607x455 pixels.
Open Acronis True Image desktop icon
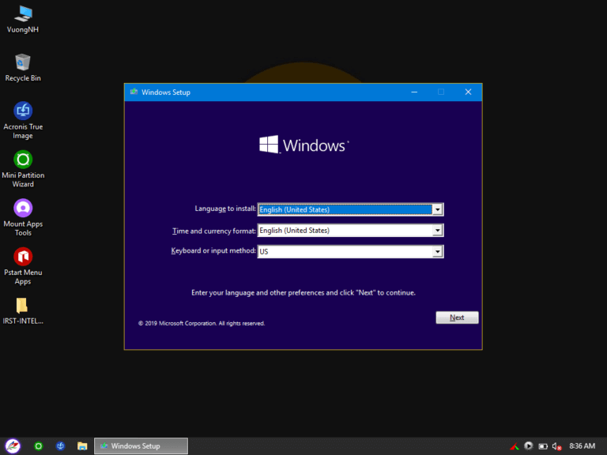23,111
